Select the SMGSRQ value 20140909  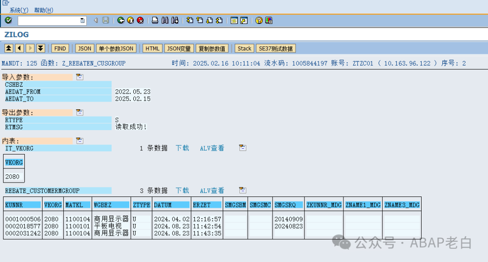pyautogui.click(x=288, y=219)
